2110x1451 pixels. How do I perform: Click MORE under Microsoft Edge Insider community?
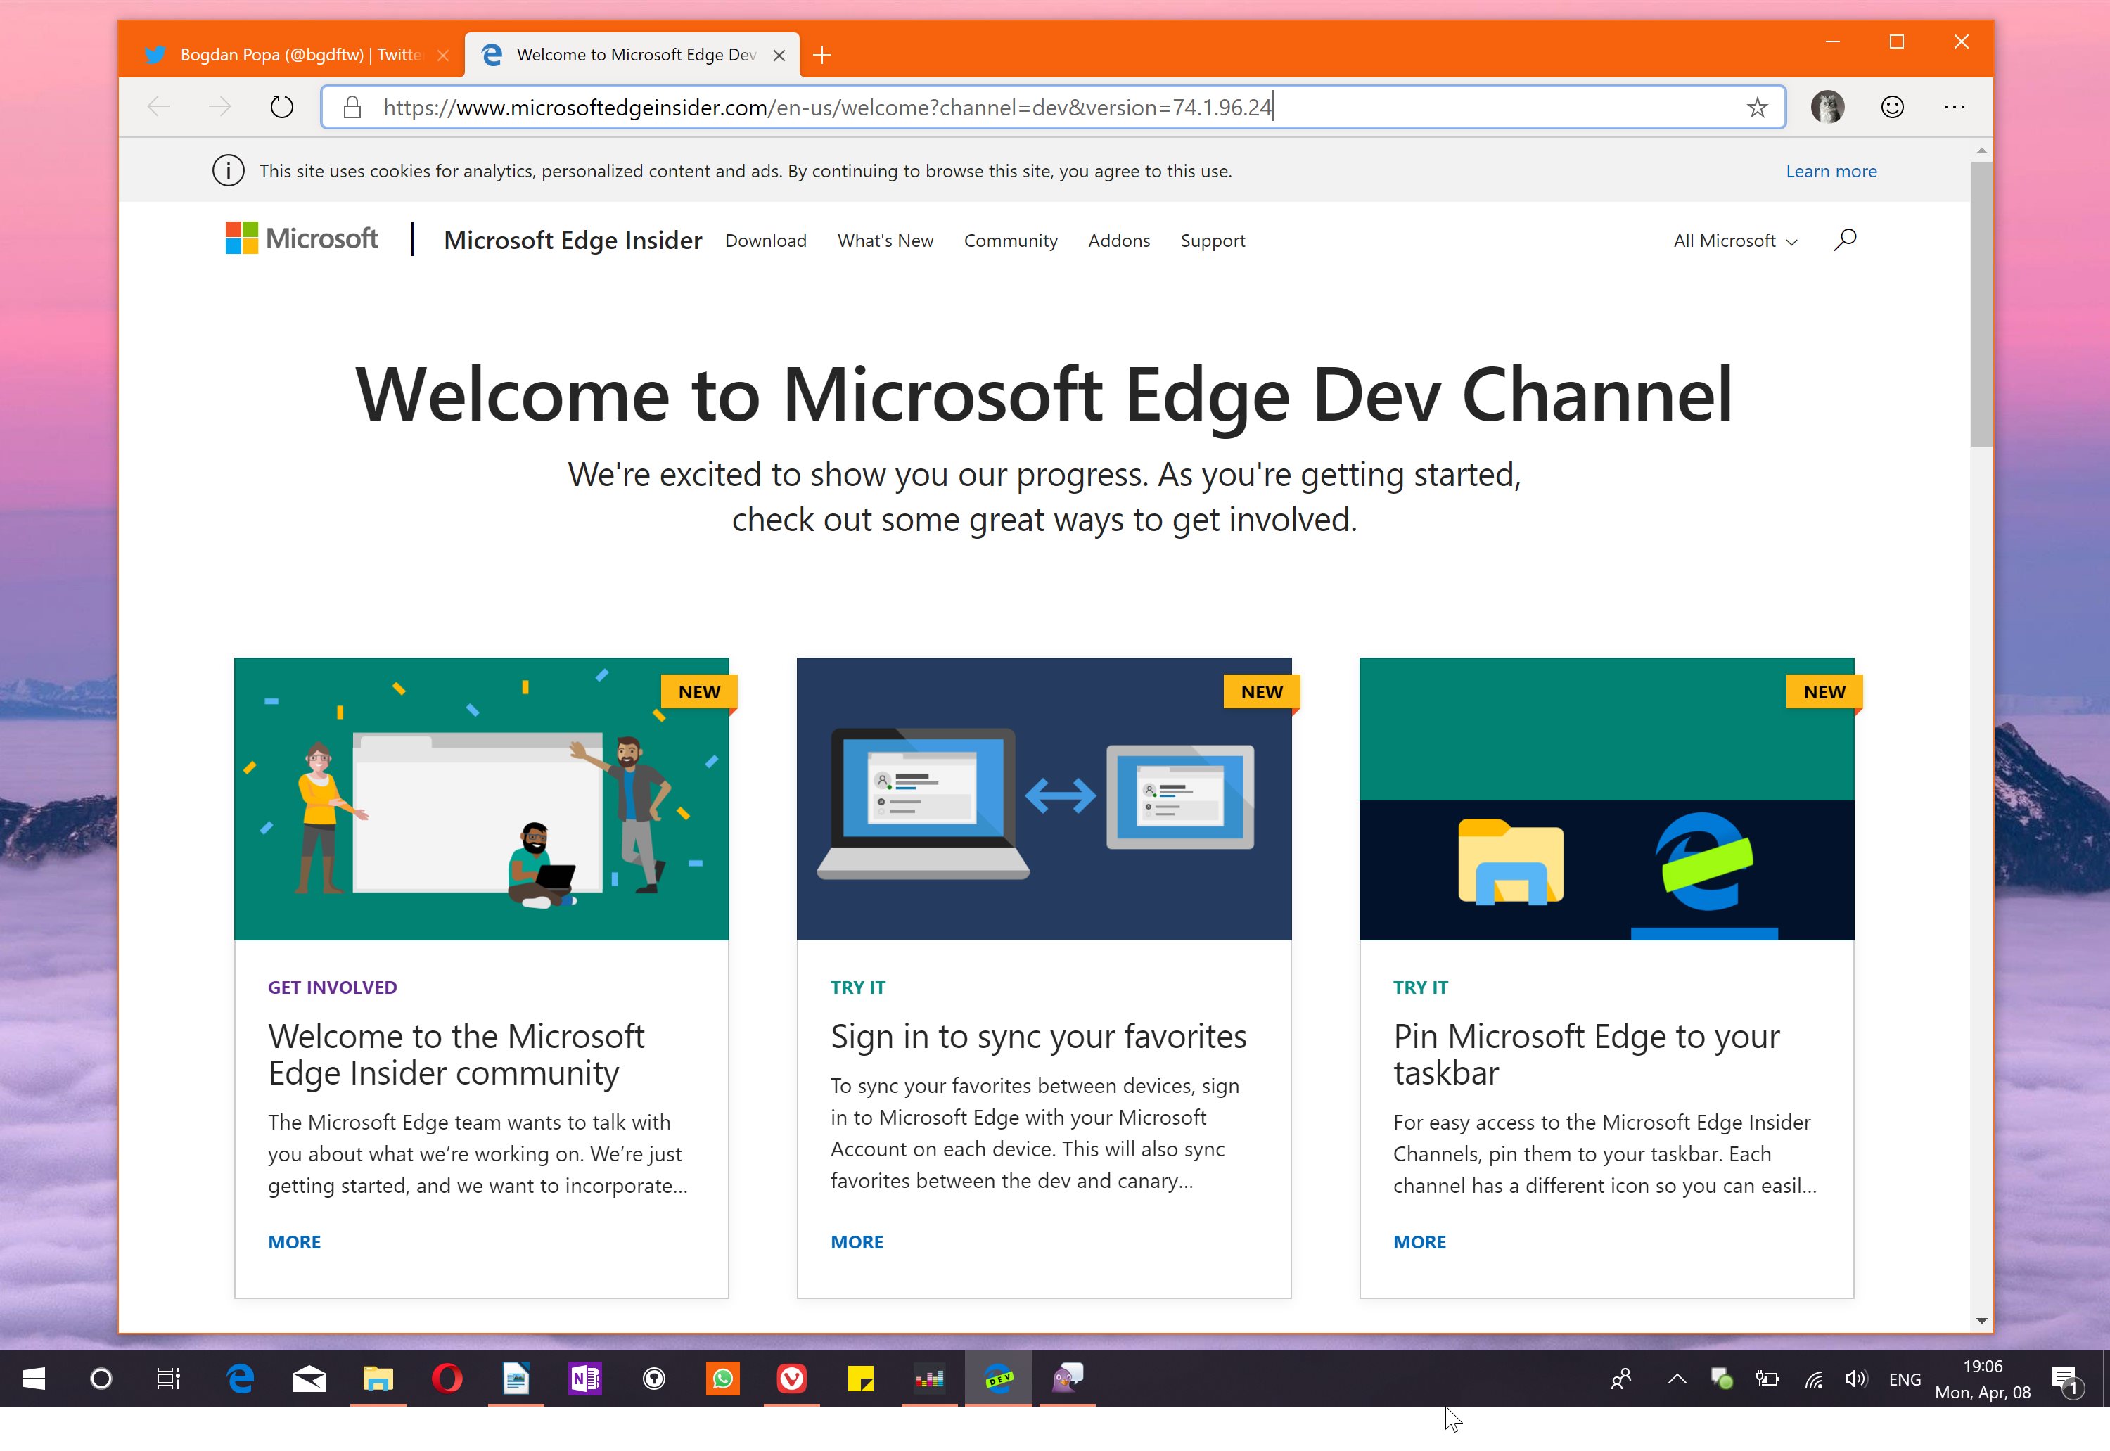pyautogui.click(x=293, y=1239)
